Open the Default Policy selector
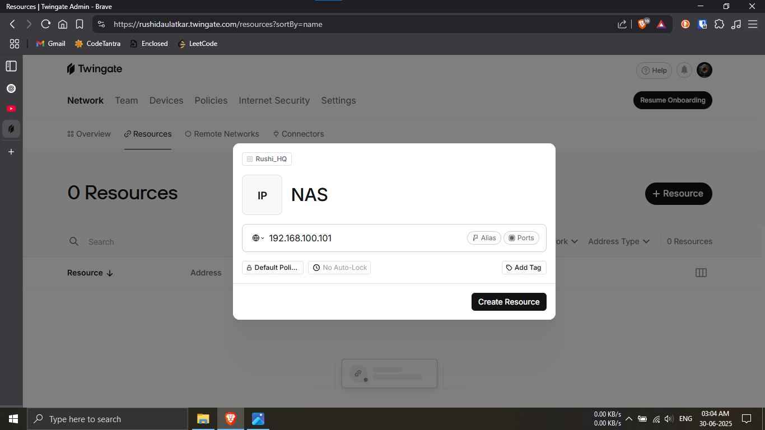This screenshot has height=430, width=765. [272, 268]
